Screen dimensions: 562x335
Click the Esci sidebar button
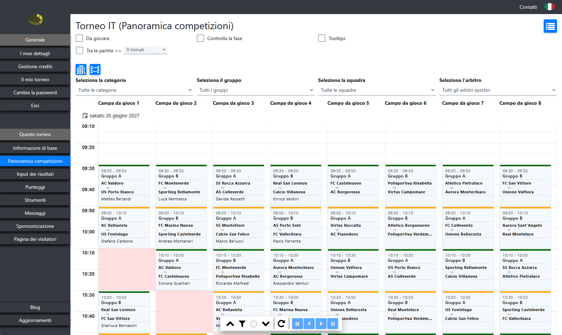35,105
